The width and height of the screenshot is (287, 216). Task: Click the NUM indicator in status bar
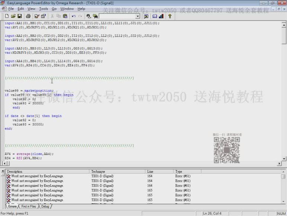tap(281, 213)
